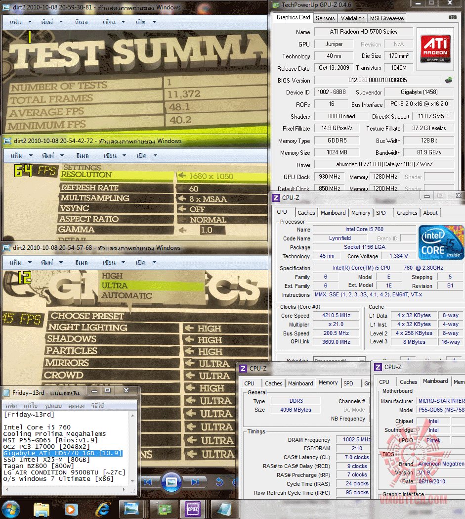
Task: Open Internet Explorer from the taskbar
Action: click(x=103, y=510)
